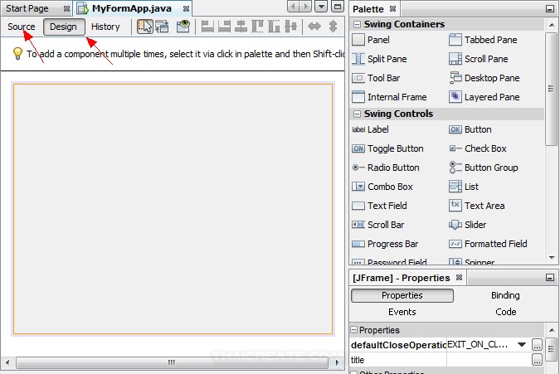This screenshot has width=560, height=374.
Task: Switch to History view
Action: 105,27
